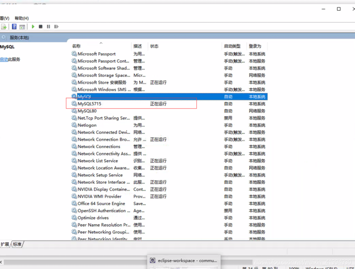Open the Help (帮助) menu
This screenshot has width=355, height=269.
(22, 18)
